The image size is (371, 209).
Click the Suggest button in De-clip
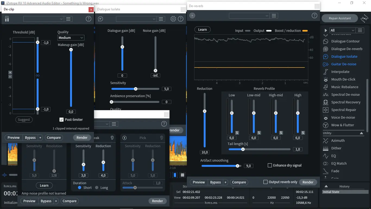click(x=24, y=119)
